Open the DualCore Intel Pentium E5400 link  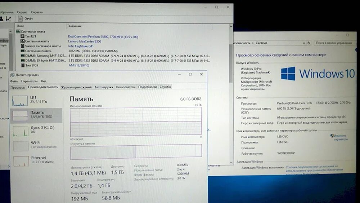103,37
